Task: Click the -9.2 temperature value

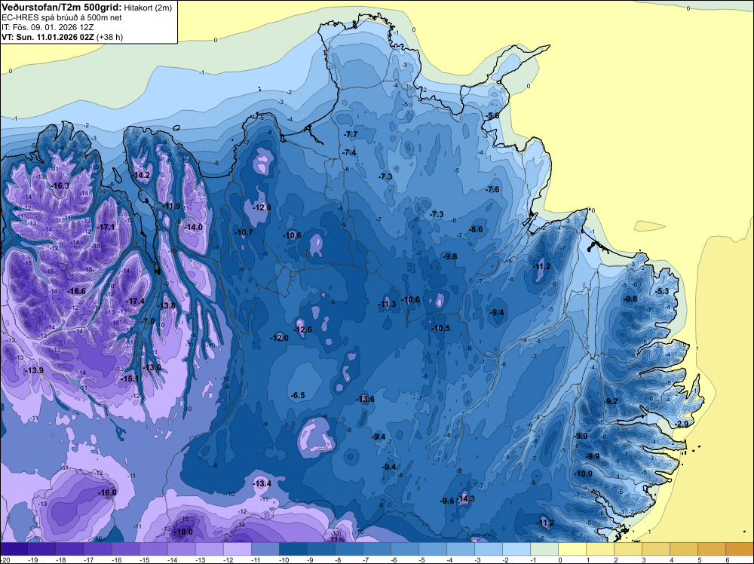Action: [611, 401]
